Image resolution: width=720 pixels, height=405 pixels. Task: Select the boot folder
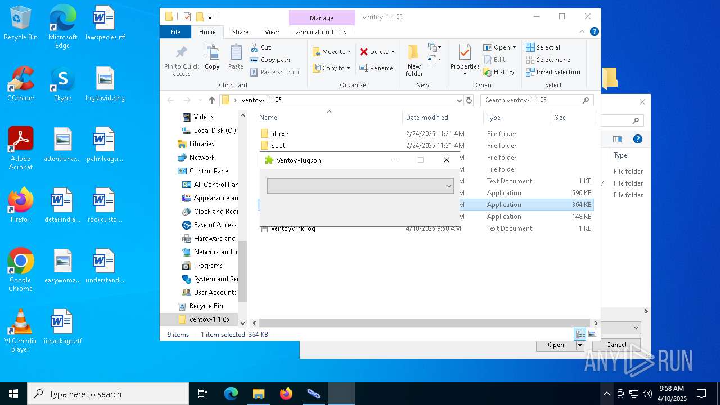point(278,146)
